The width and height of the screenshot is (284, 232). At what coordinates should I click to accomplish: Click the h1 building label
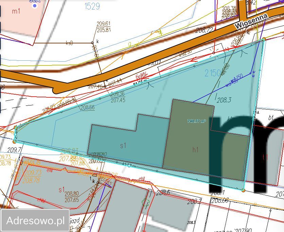195,150
